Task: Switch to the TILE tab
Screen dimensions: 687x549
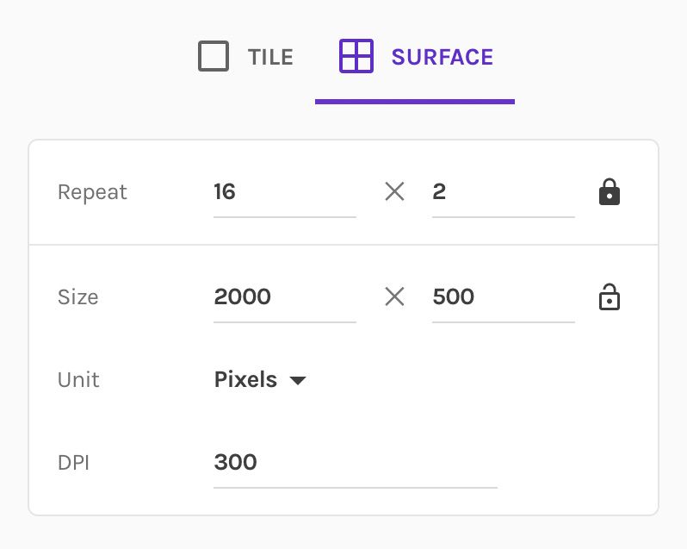Action: point(245,57)
